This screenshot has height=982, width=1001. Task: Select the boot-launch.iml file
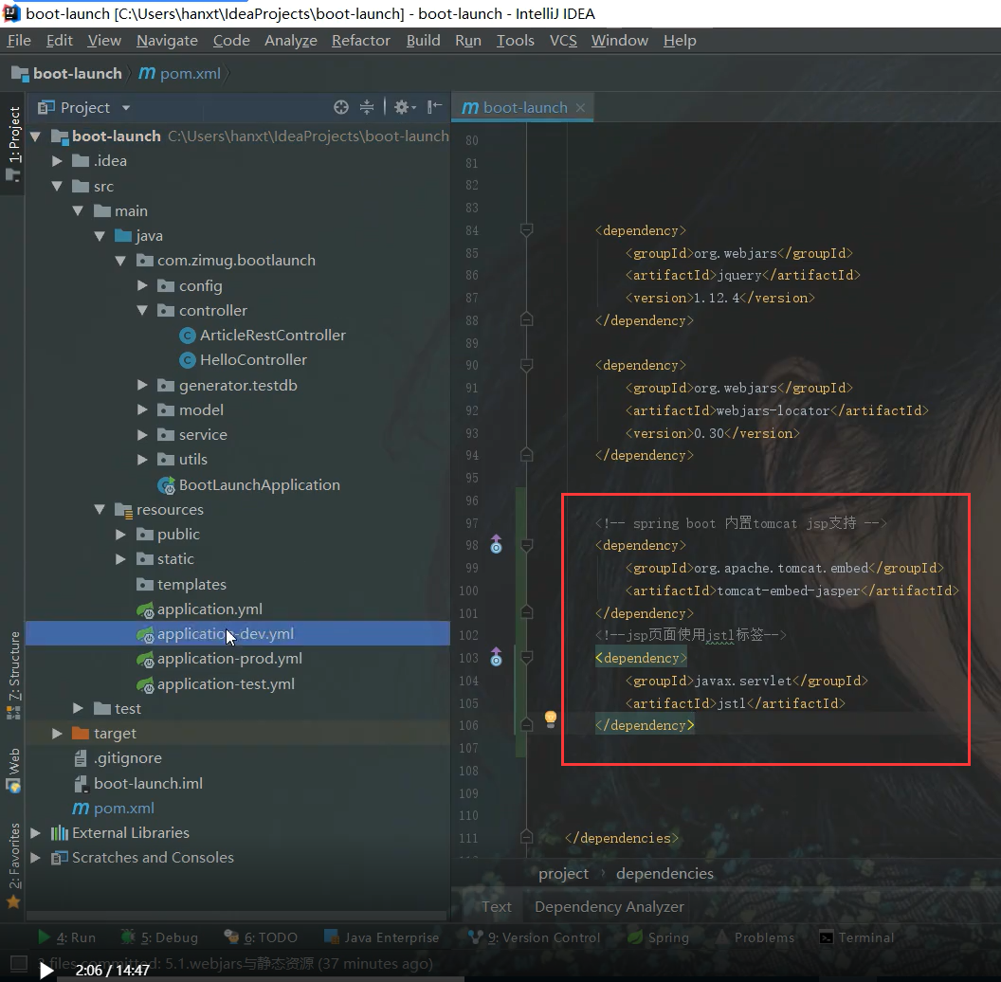pyautogui.click(x=137, y=784)
